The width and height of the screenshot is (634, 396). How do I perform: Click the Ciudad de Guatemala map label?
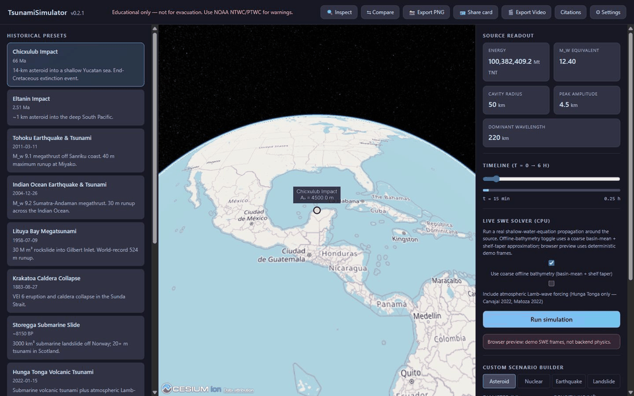[x=281, y=255]
